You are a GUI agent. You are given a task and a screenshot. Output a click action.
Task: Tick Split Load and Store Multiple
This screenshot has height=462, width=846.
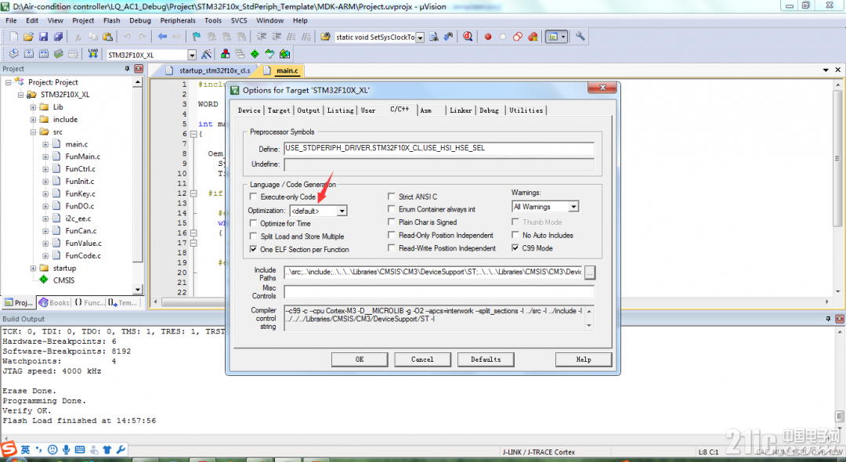253,236
